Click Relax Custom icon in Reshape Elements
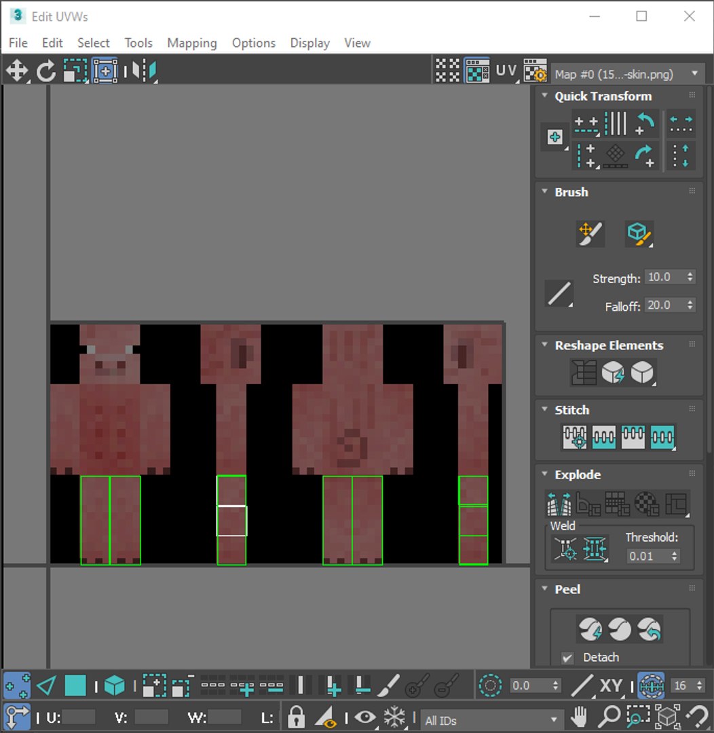 (643, 373)
